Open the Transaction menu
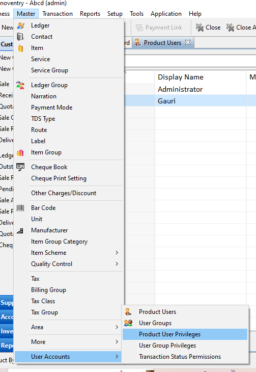This screenshot has width=256, height=372. coord(58,14)
